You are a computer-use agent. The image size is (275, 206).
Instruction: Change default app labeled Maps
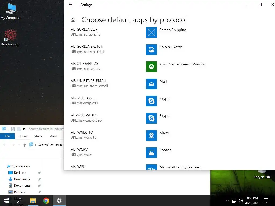(164, 133)
